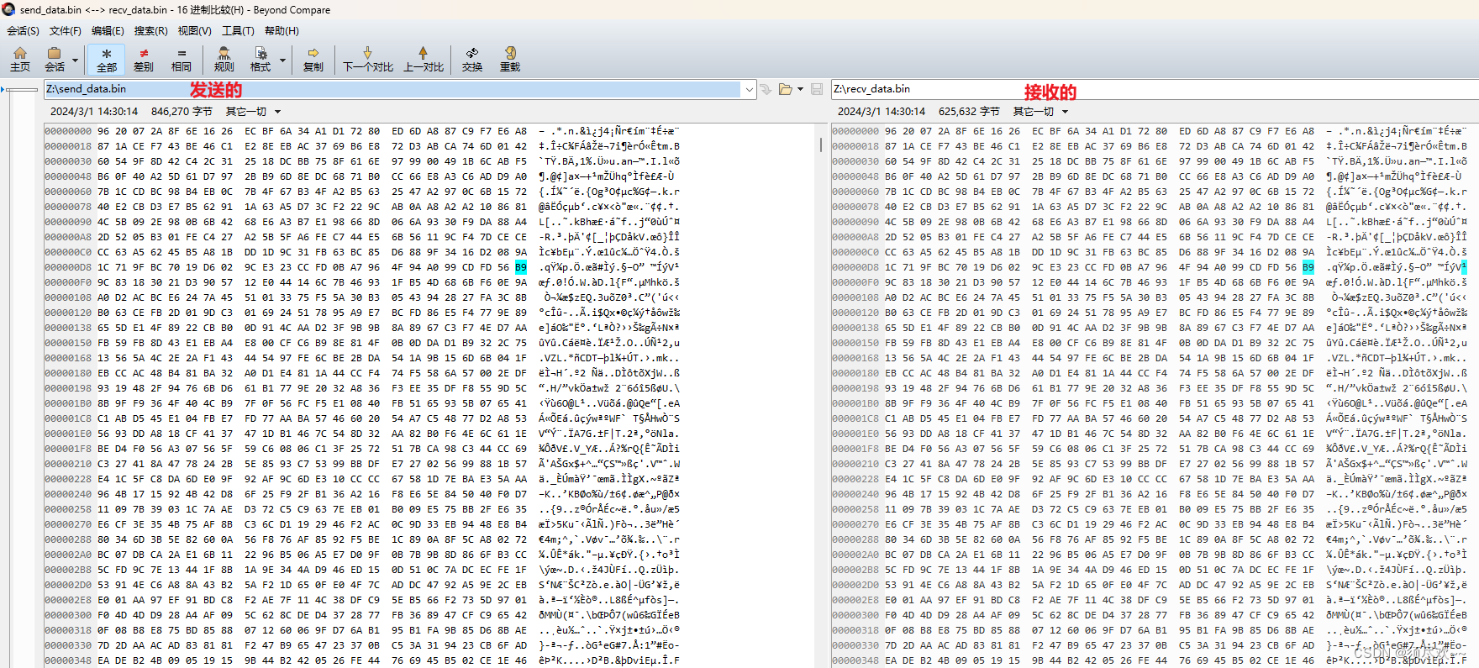Click the right file size 625,632 字节
The image size is (1479, 668).
(x=969, y=112)
